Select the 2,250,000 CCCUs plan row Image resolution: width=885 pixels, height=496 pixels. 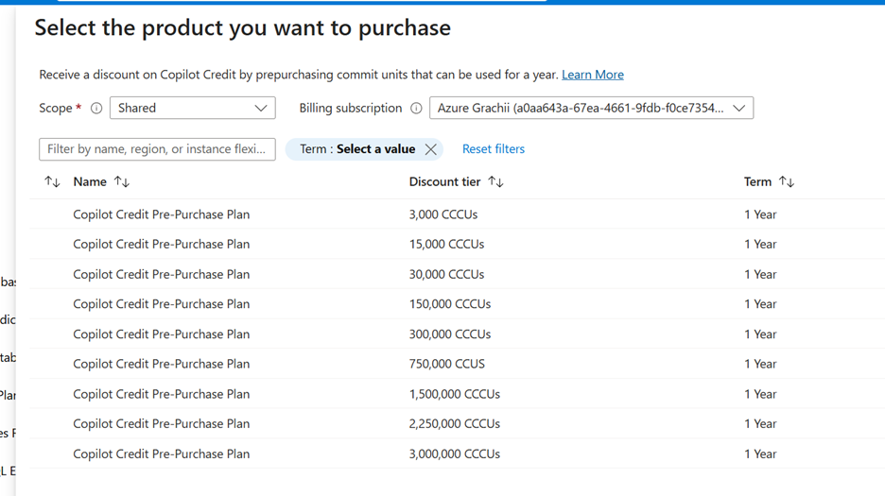tap(458, 424)
